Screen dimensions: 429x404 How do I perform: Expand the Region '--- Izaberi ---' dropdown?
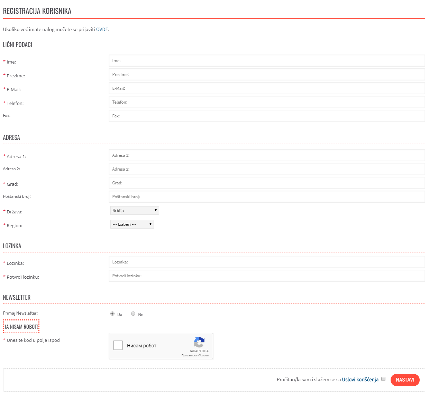(132, 224)
